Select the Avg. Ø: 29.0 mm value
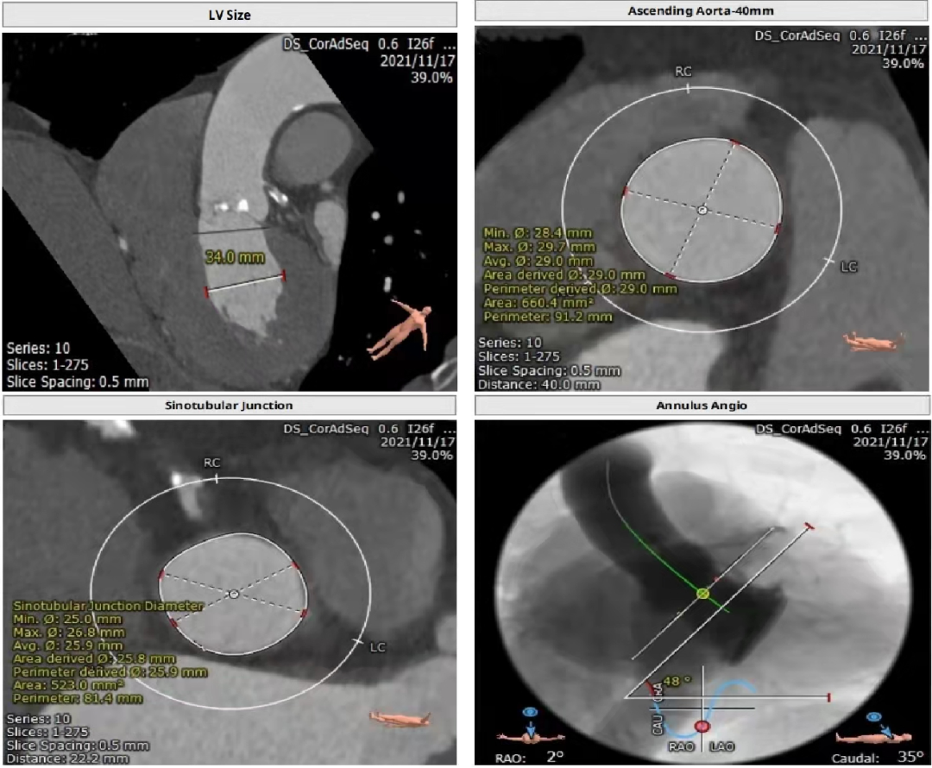 point(538,261)
